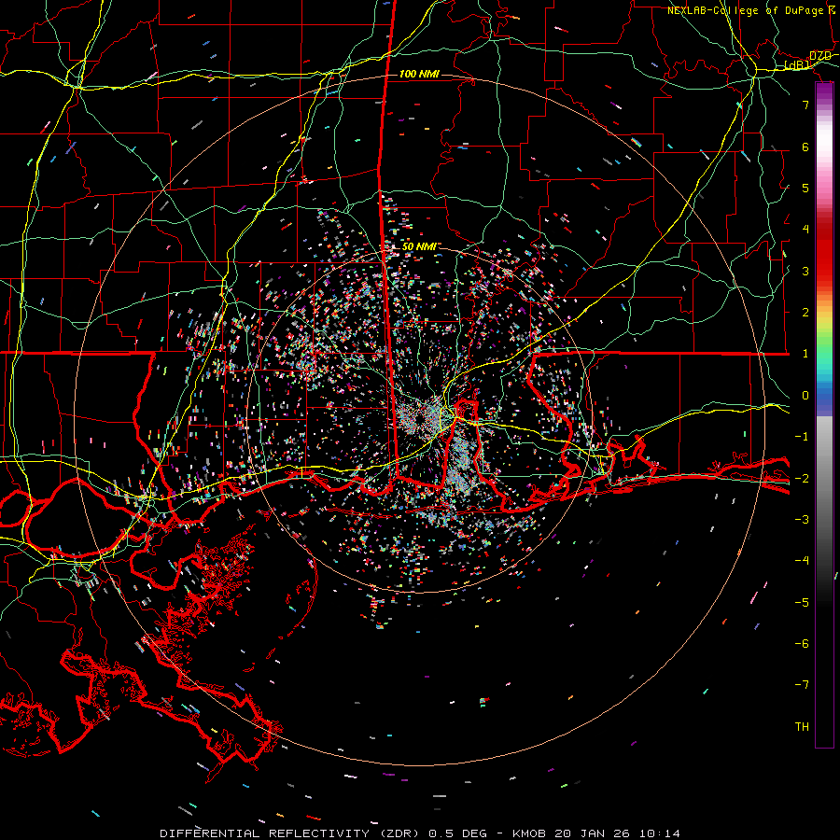
Task: Click the NEXLAB-College of DuPage watermark text
Action: coord(751,10)
